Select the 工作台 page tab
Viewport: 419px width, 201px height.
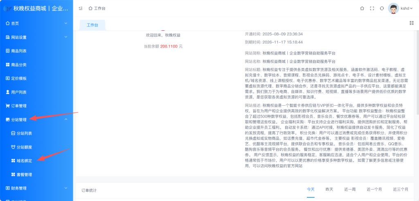click(92, 25)
